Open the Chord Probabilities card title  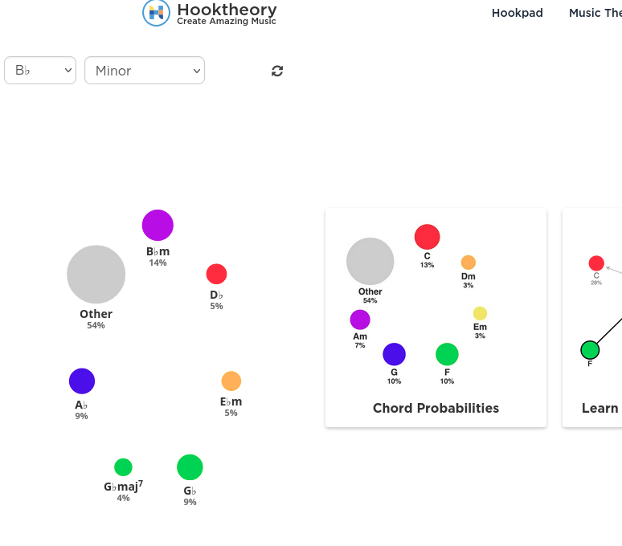tap(436, 408)
